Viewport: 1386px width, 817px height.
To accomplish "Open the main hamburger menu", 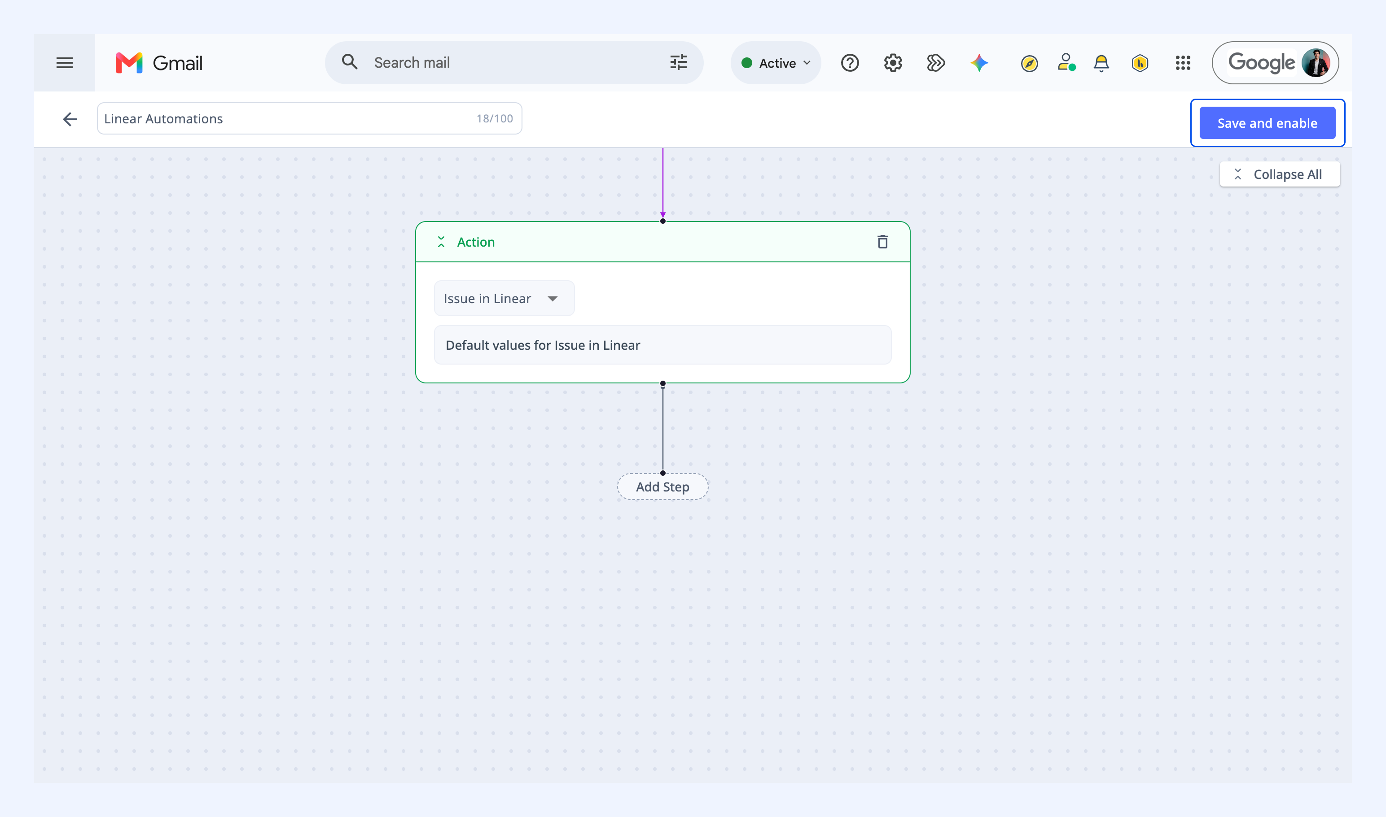I will pyautogui.click(x=65, y=63).
